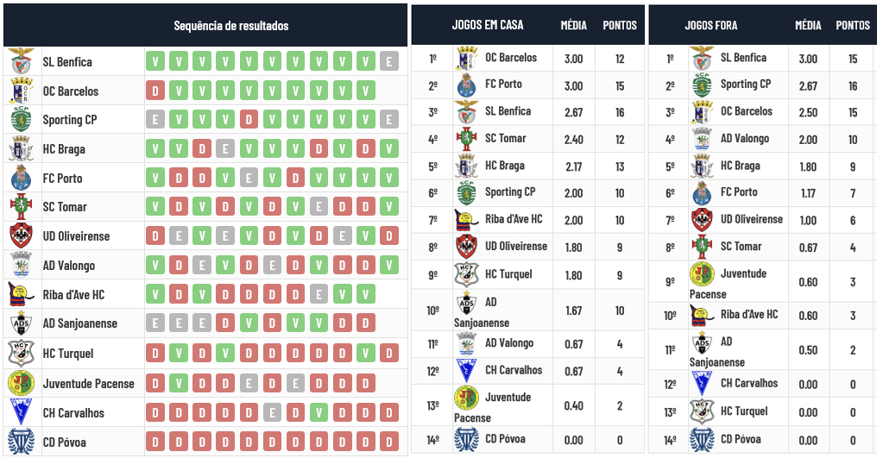This screenshot has height=458, width=877.
Task: Click the Sequência de resultados header
Action: 231,26
